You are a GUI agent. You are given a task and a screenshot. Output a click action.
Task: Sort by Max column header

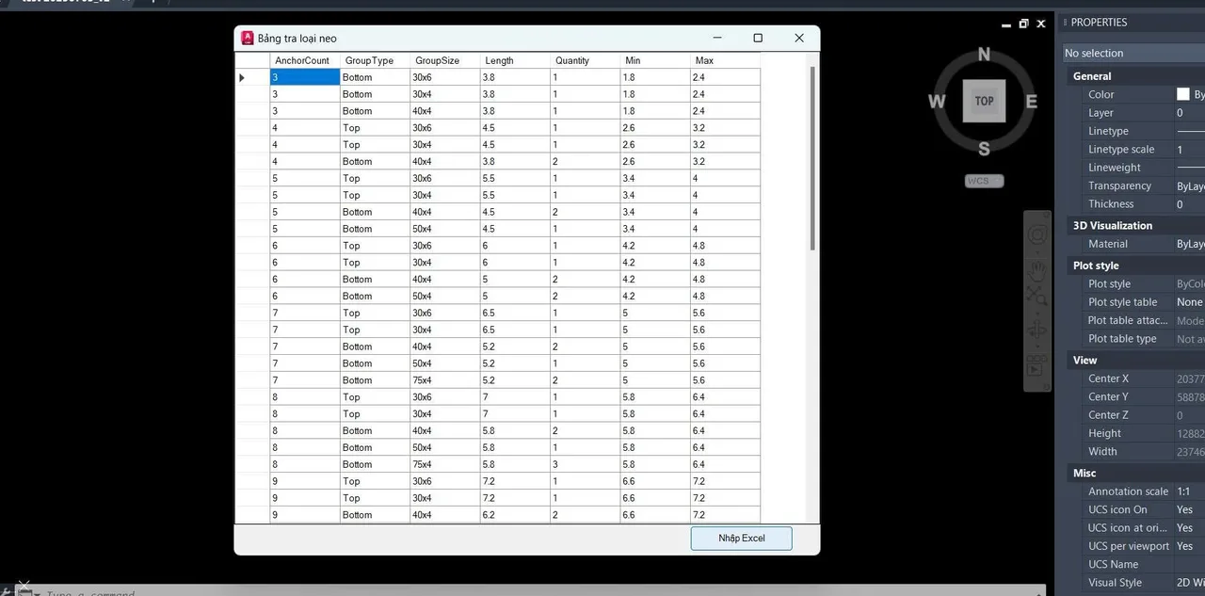(725, 60)
